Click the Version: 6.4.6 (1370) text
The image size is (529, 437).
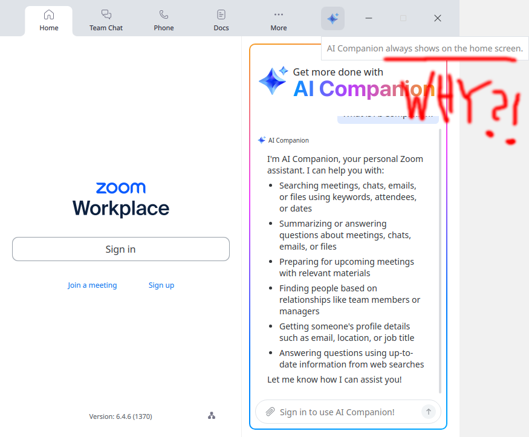[120, 416]
